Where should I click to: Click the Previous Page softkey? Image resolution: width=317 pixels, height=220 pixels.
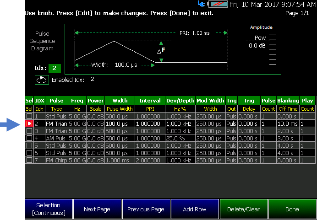[146, 209]
